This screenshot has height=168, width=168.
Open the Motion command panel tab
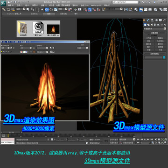(156, 20)
